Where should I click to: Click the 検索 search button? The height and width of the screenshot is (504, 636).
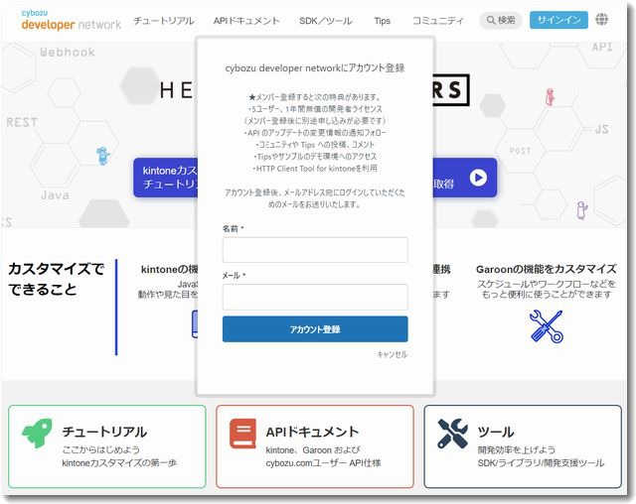pyautogui.click(x=501, y=20)
